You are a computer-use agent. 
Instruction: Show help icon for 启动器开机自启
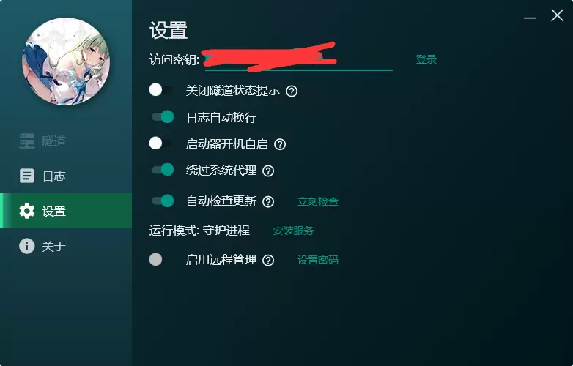[x=280, y=144]
